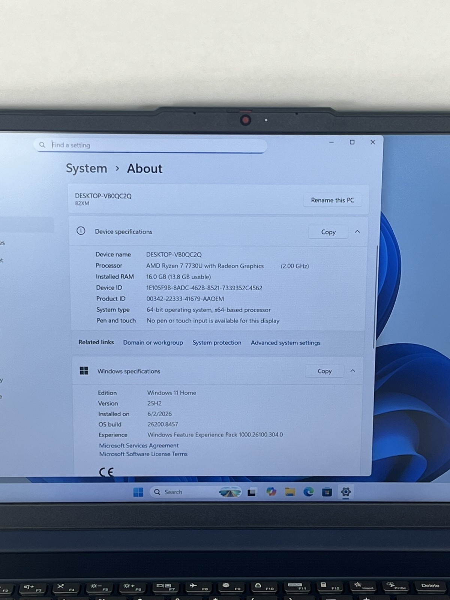This screenshot has width=450, height=600.
Task: Click the Settings gear in taskbar
Action: 346,492
